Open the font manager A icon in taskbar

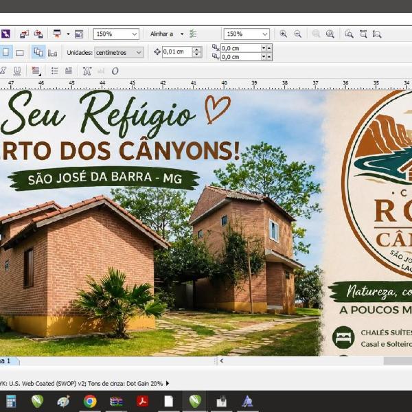[x=247, y=401]
